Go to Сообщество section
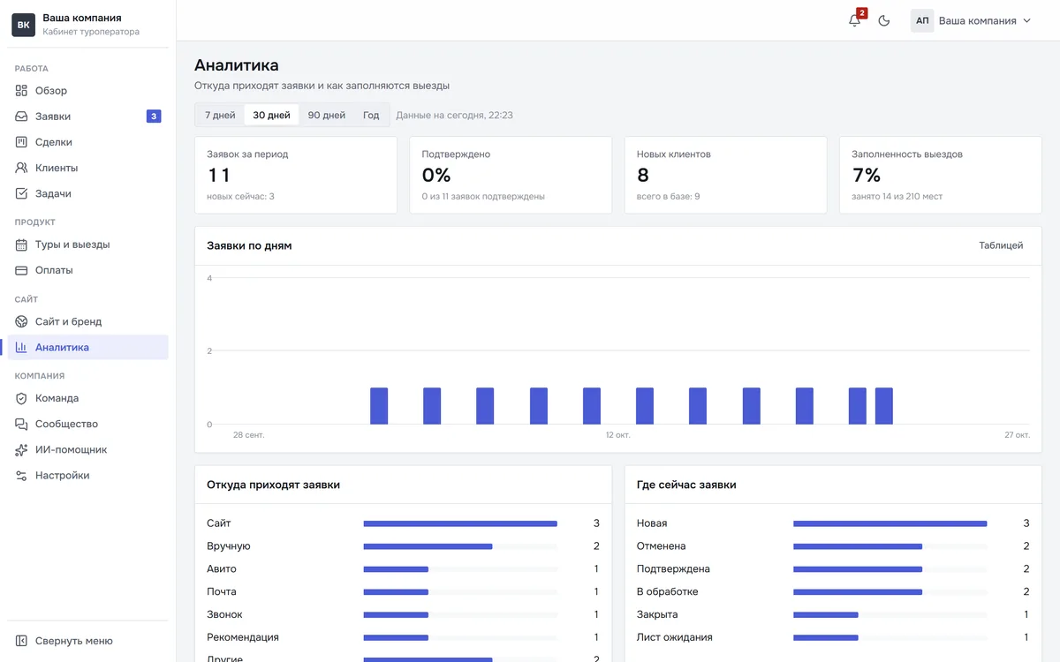This screenshot has width=1060, height=662. tap(87, 424)
